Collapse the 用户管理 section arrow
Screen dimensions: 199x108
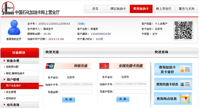[5, 80]
